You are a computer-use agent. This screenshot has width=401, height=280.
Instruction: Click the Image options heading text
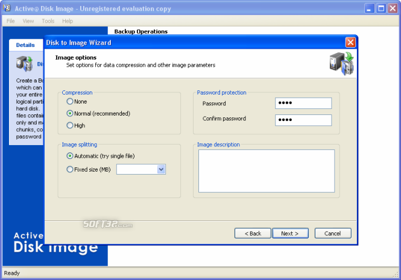click(76, 57)
